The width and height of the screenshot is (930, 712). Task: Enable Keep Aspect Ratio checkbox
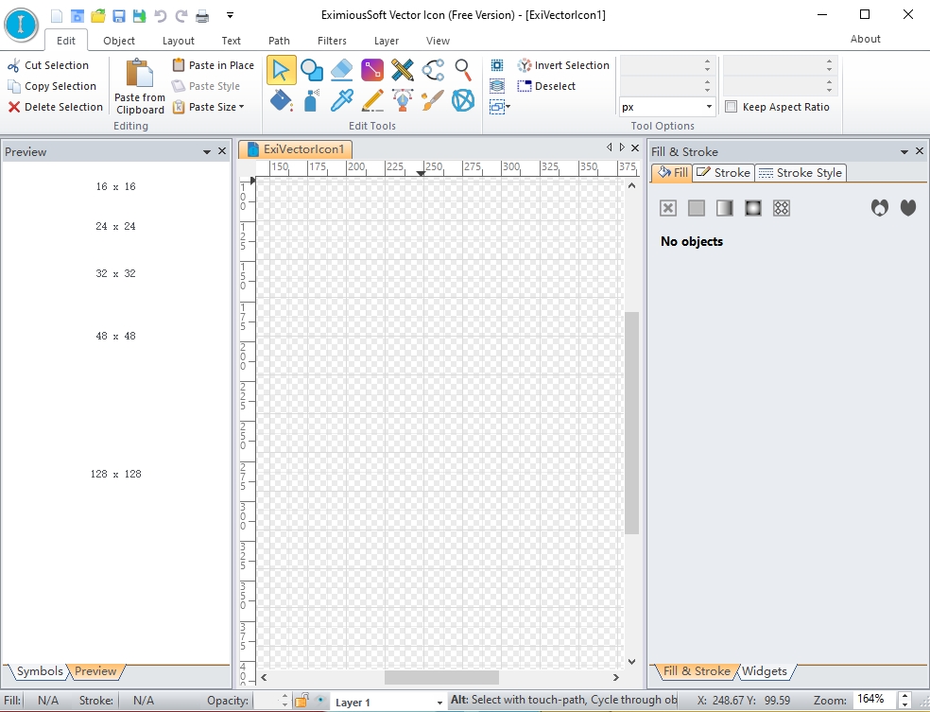coord(732,107)
